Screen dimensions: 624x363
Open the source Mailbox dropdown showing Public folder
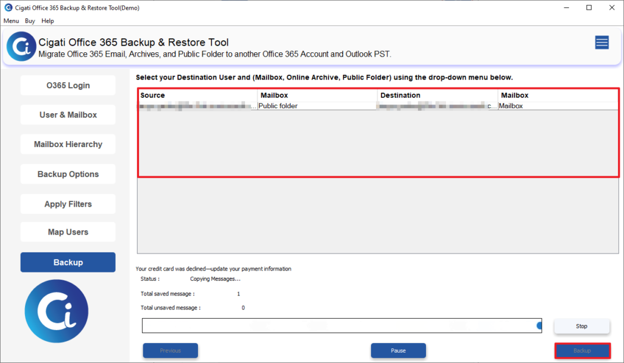[x=317, y=106]
